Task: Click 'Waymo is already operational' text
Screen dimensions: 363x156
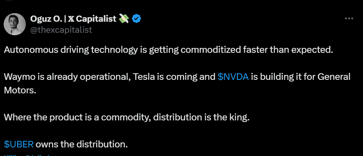Action: (67, 77)
